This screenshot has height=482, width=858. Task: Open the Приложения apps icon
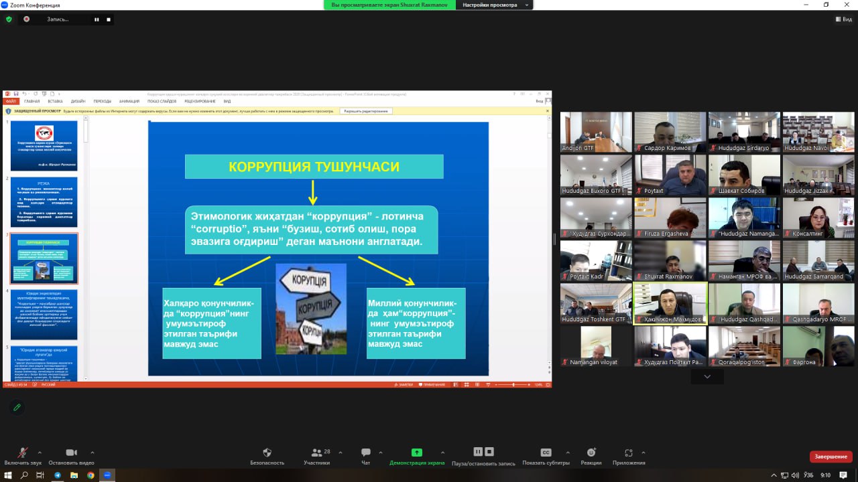[628, 453]
